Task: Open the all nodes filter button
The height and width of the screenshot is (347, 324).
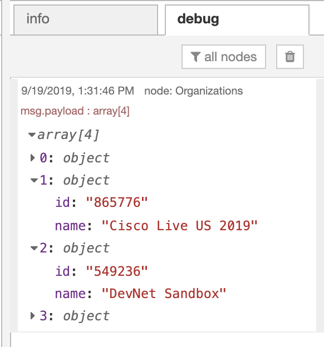Action: pyautogui.click(x=224, y=57)
